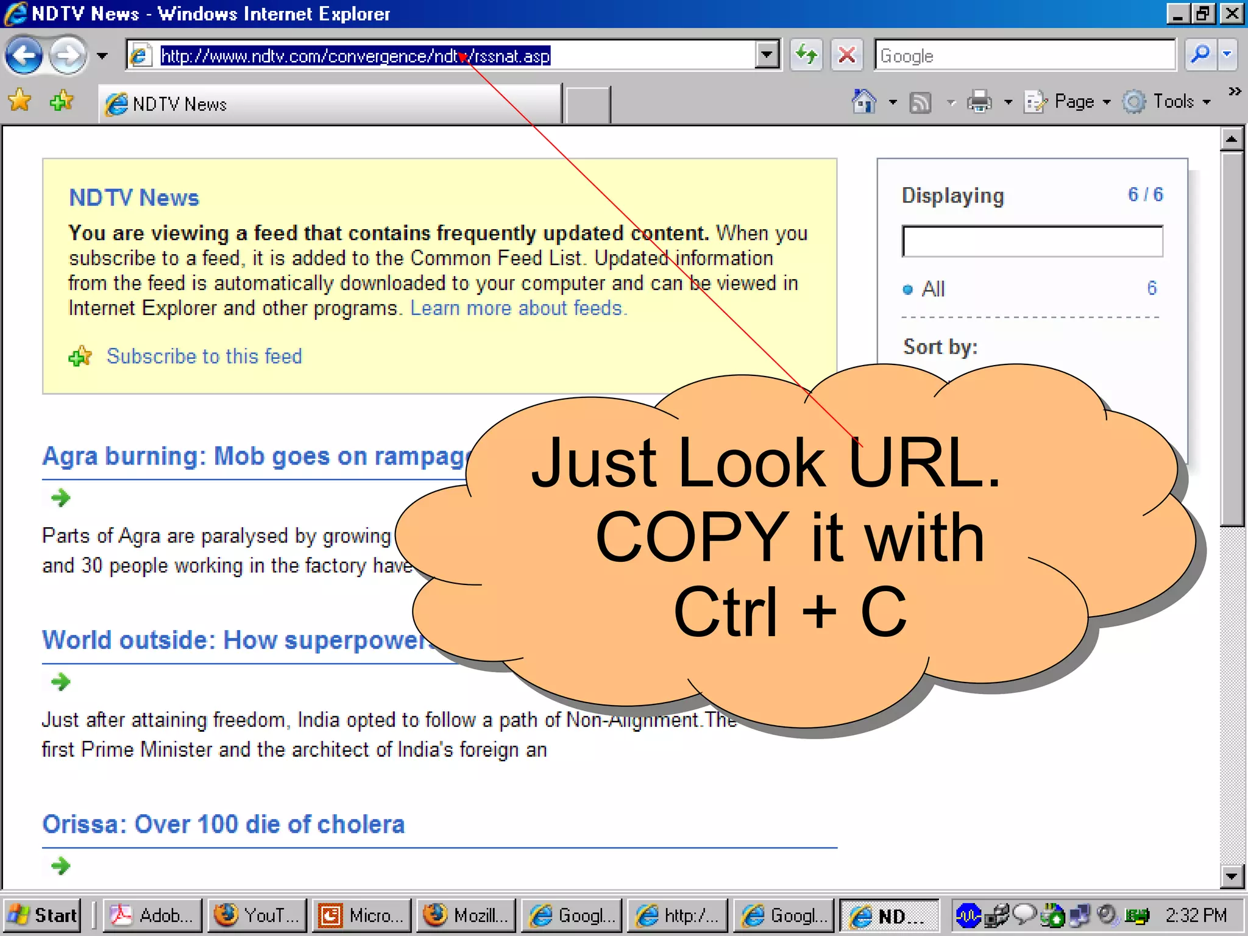This screenshot has width=1248, height=936.
Task: Click green arrow under World outside
Action: [60, 682]
